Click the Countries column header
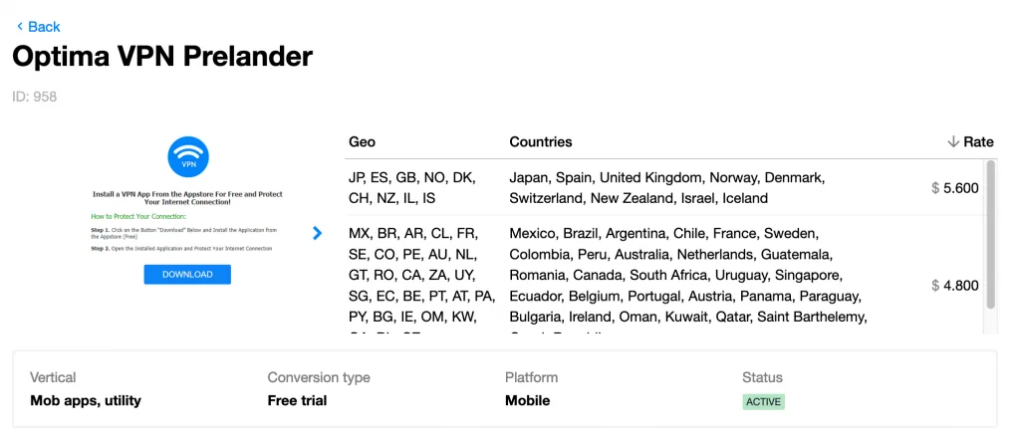The height and width of the screenshot is (437, 1020). pyautogui.click(x=541, y=142)
